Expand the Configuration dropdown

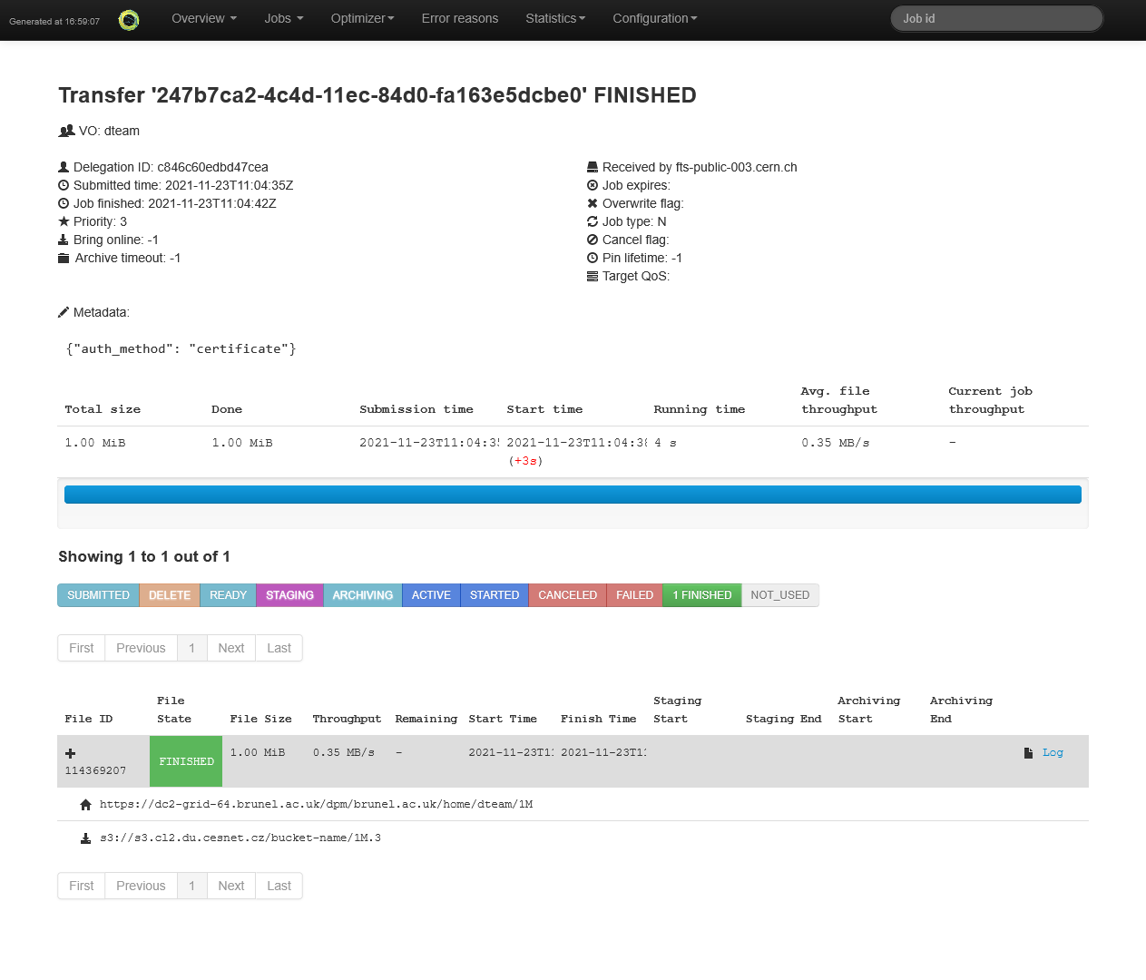[x=654, y=18]
